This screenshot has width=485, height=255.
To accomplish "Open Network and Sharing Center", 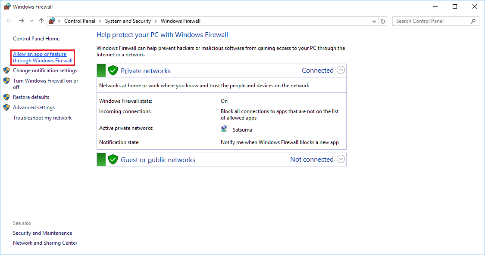I will (x=45, y=243).
